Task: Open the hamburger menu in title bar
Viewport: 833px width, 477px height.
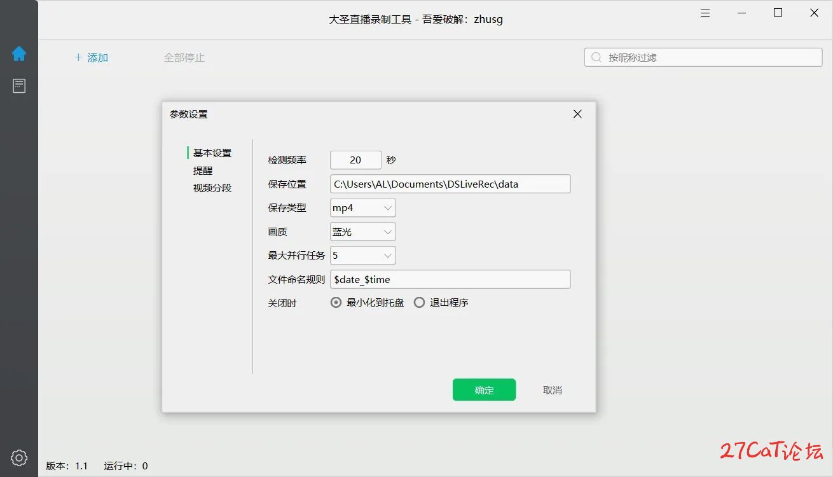Action: (705, 13)
